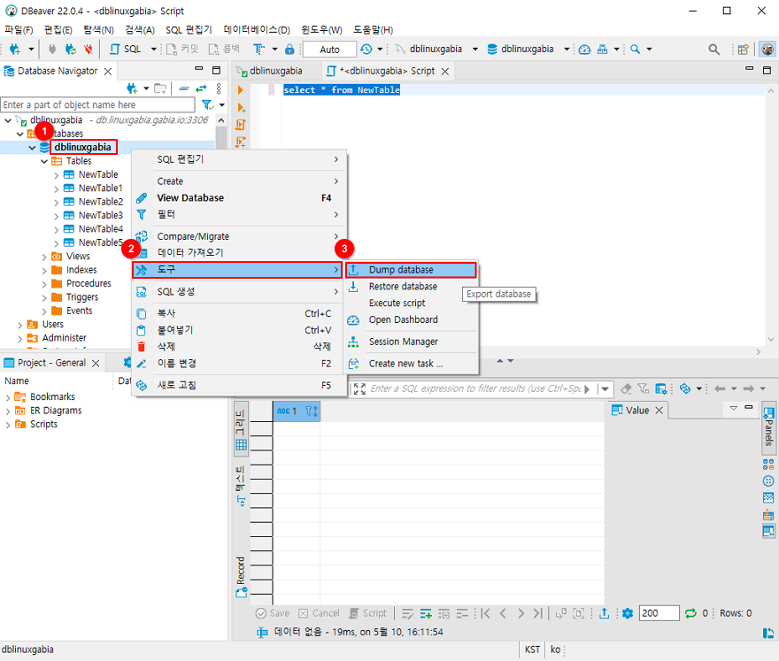Expand Users node in navigator
The image size is (779, 661).
coord(19,325)
